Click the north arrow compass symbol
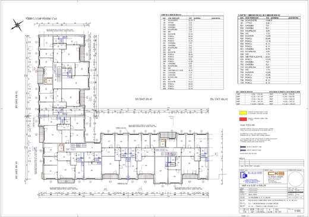Viewport: 309px width, 217px height. pyautogui.click(x=17, y=25)
